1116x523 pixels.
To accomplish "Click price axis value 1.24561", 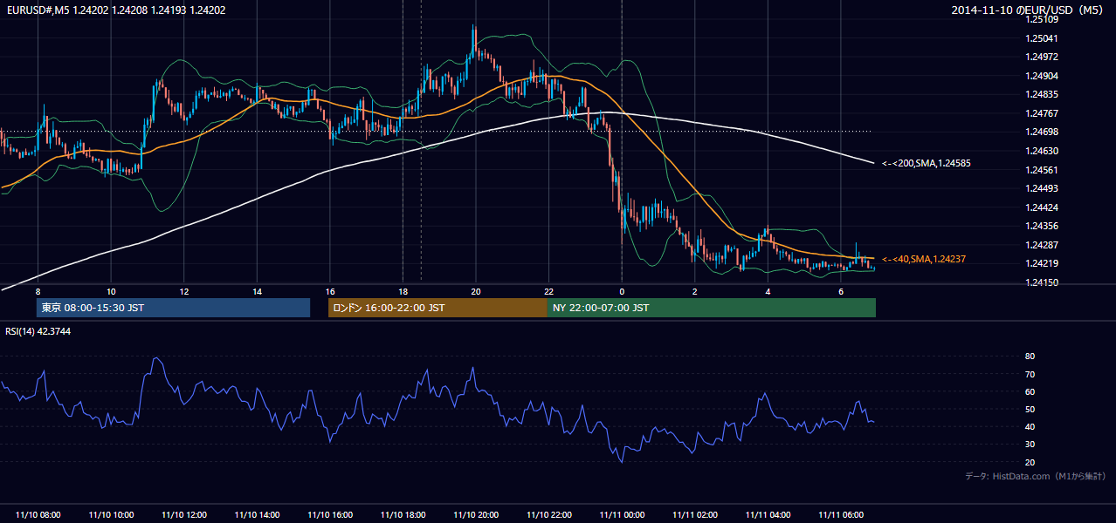I will point(1041,170).
